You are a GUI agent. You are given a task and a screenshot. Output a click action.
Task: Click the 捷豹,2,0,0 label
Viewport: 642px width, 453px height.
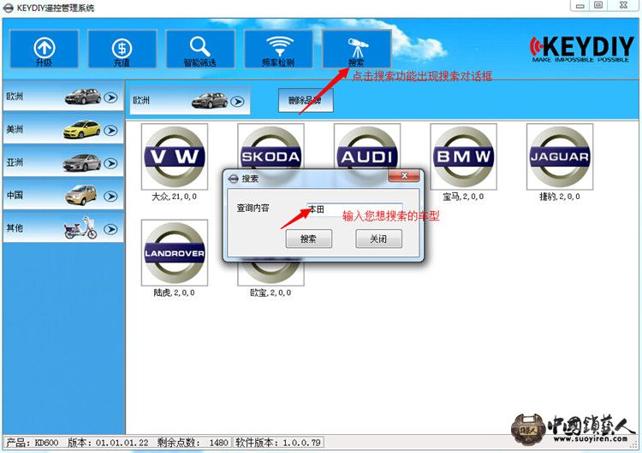pyautogui.click(x=560, y=197)
